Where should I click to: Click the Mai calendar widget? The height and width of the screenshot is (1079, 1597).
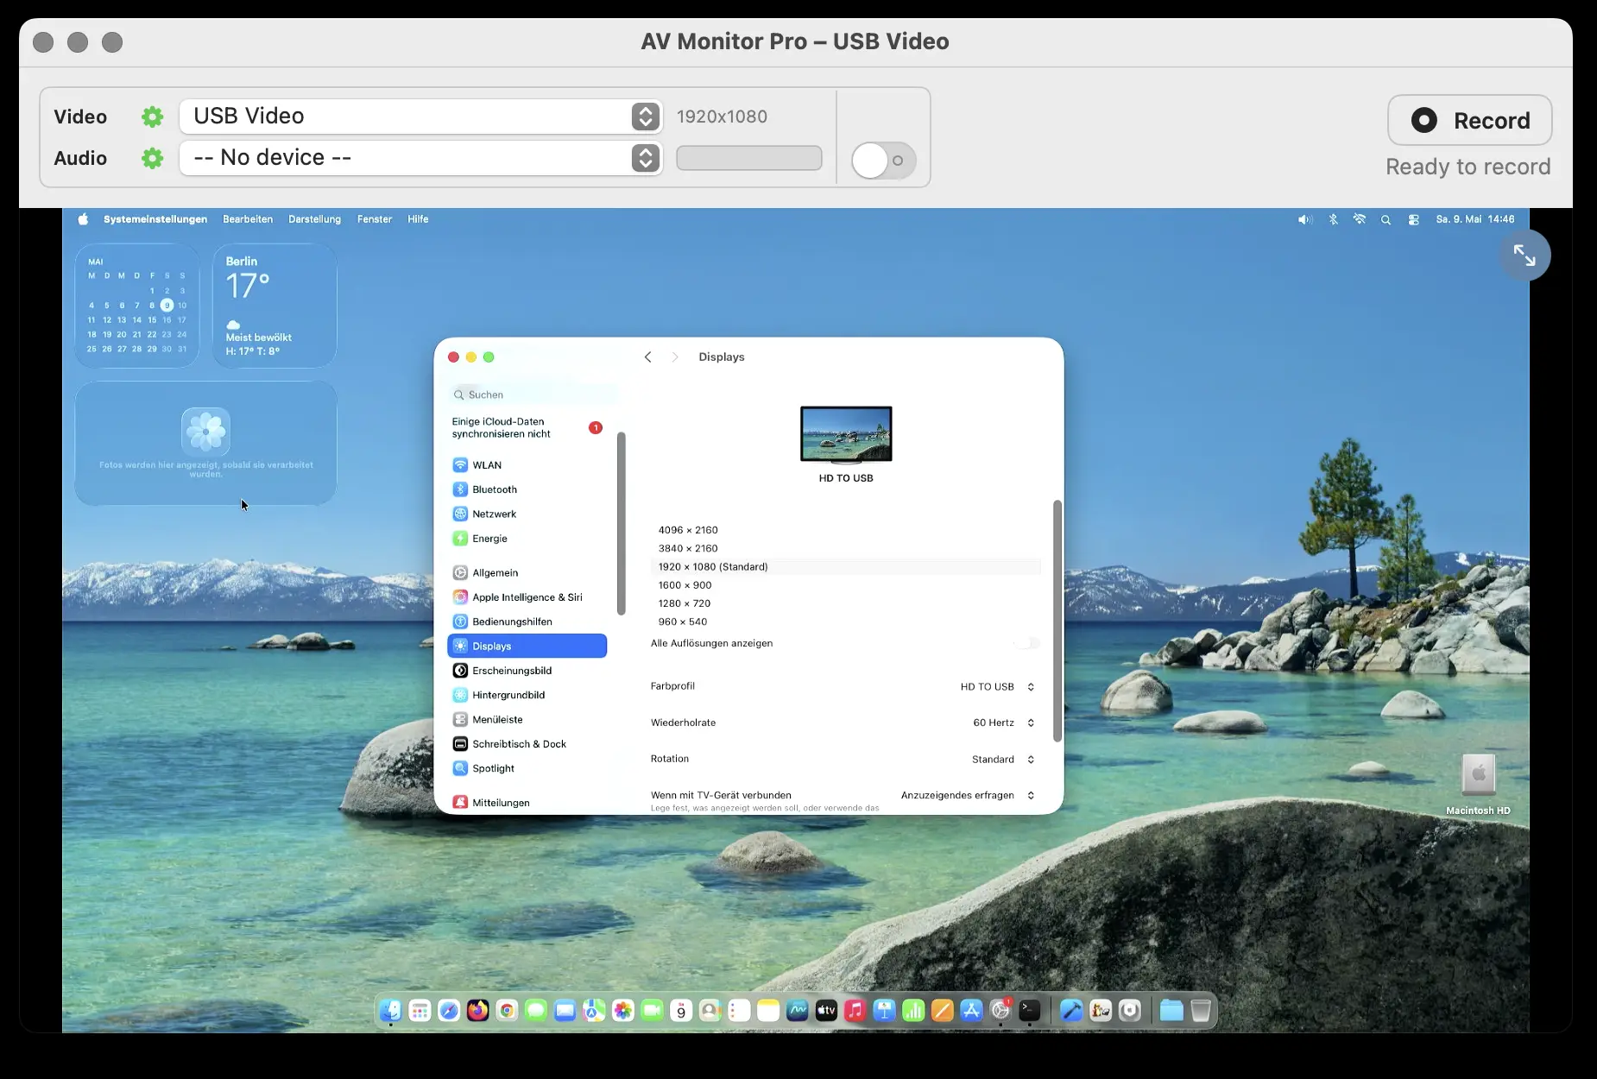click(136, 306)
